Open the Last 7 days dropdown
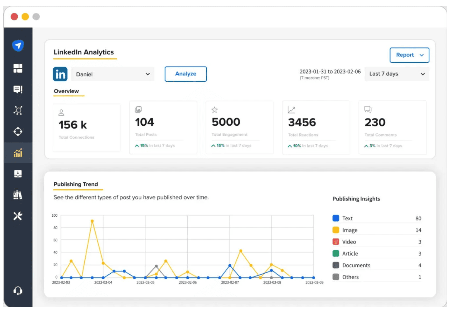 pyautogui.click(x=397, y=74)
